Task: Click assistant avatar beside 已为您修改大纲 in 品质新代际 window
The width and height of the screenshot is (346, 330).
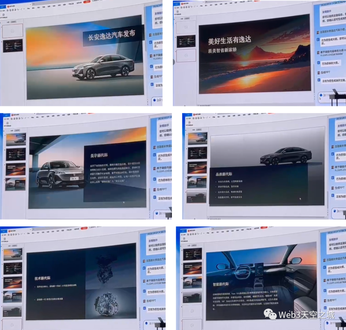Action: [333, 178]
